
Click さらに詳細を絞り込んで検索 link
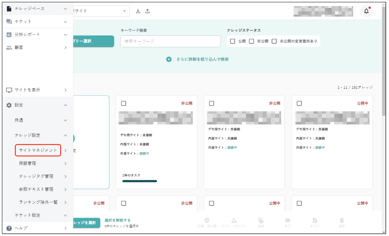coord(202,59)
